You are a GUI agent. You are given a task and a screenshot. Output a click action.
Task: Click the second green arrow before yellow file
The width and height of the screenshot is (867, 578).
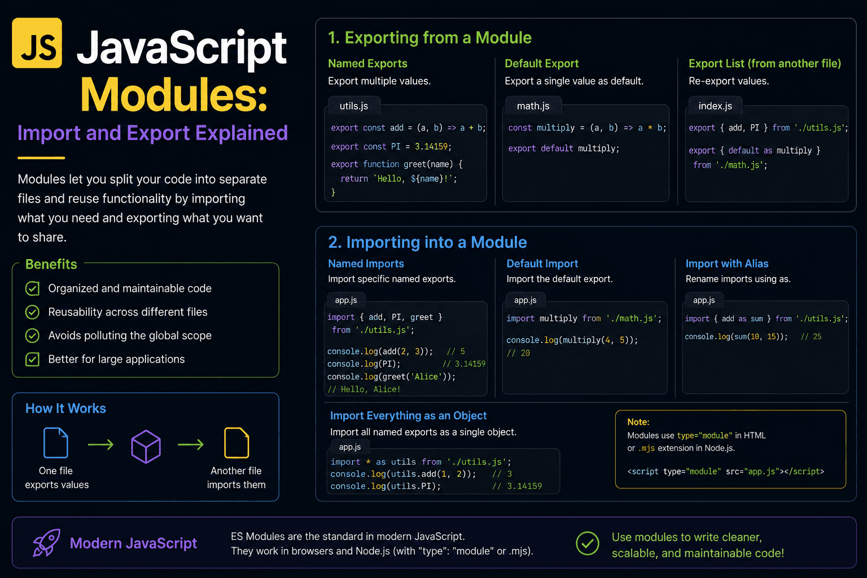point(191,445)
